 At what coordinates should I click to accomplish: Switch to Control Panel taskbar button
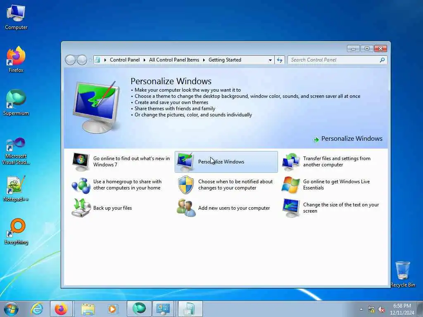[163, 309]
